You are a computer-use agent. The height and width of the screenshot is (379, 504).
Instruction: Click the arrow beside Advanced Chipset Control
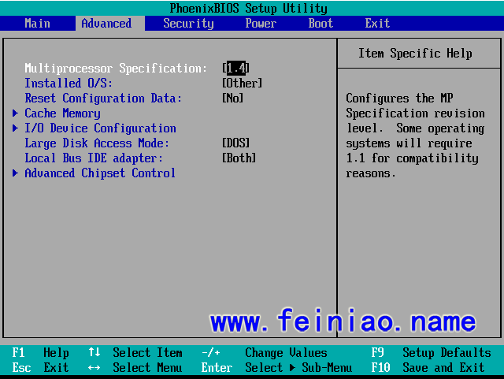point(15,173)
